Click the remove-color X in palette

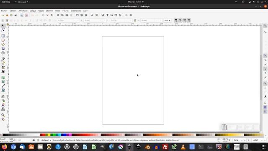[x=1, y=135]
